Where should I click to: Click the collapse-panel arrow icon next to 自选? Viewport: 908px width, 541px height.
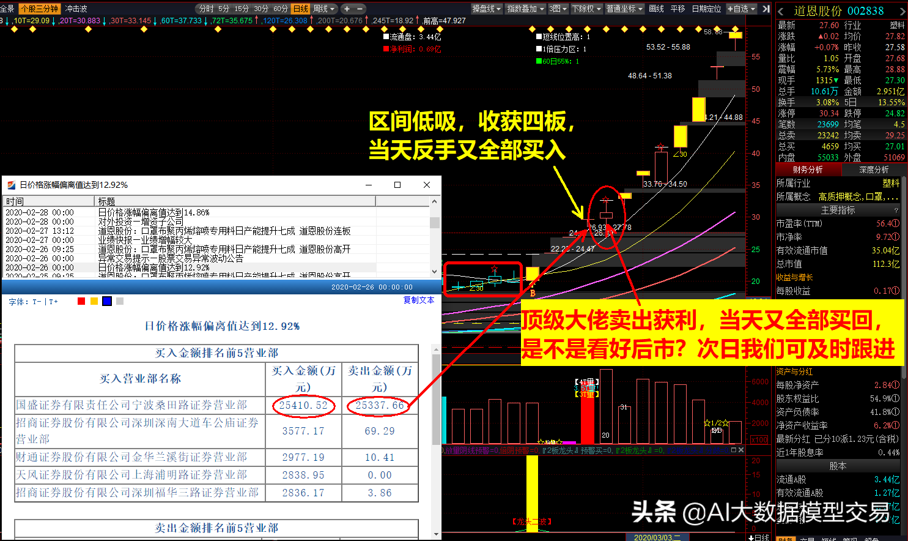[x=766, y=9]
